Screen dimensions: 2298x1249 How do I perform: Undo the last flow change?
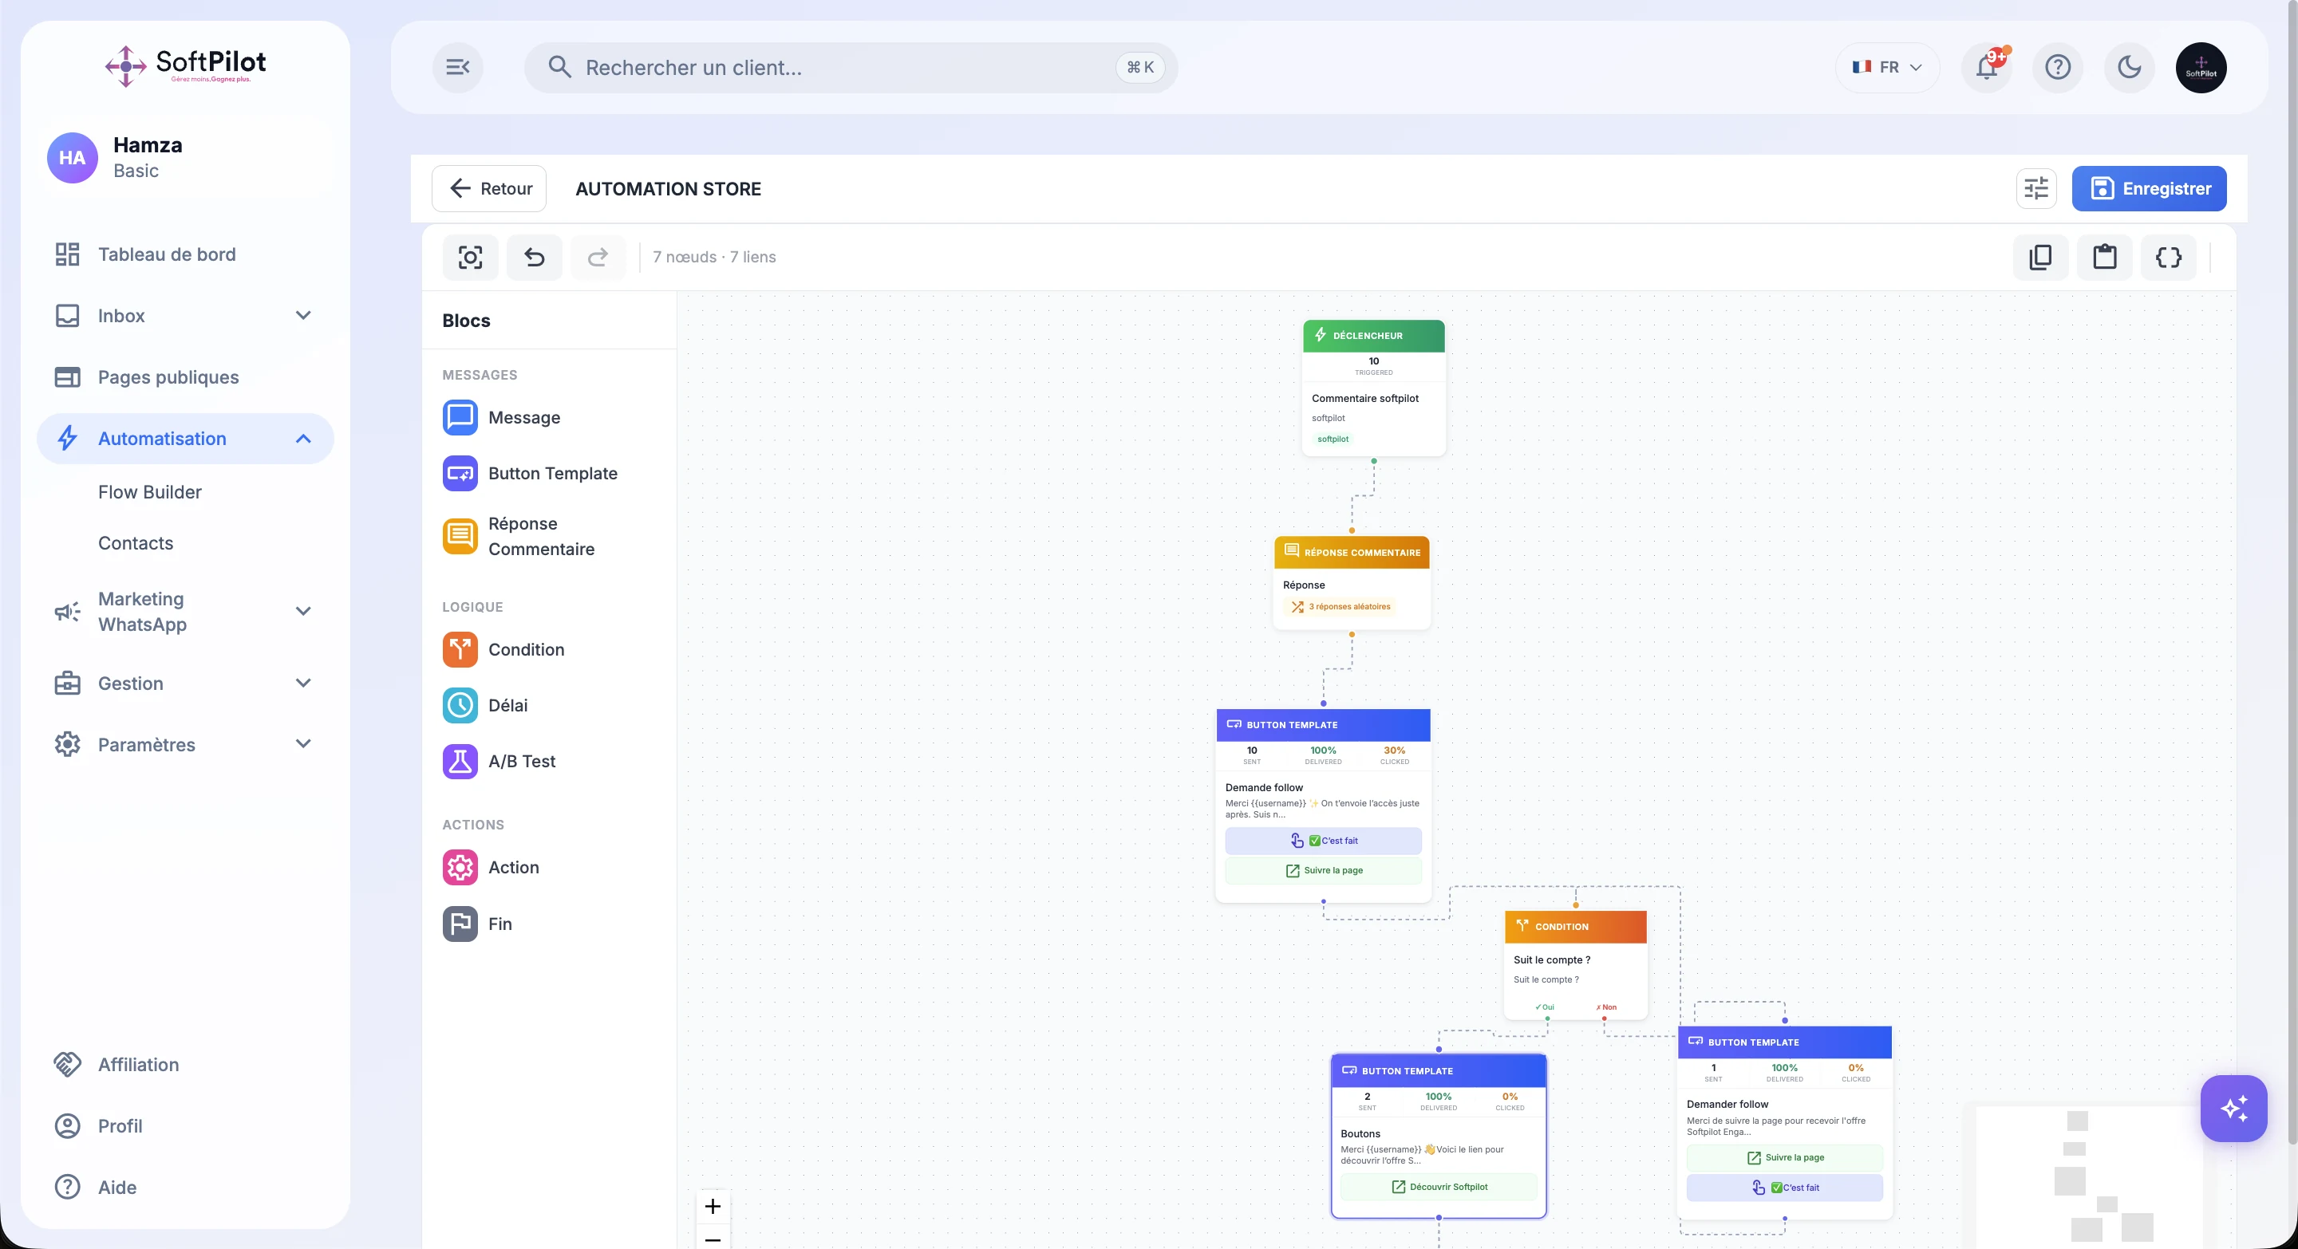[535, 258]
